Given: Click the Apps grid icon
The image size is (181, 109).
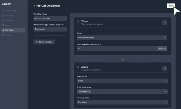Looking at the screenshot, I should tap(3, 25).
